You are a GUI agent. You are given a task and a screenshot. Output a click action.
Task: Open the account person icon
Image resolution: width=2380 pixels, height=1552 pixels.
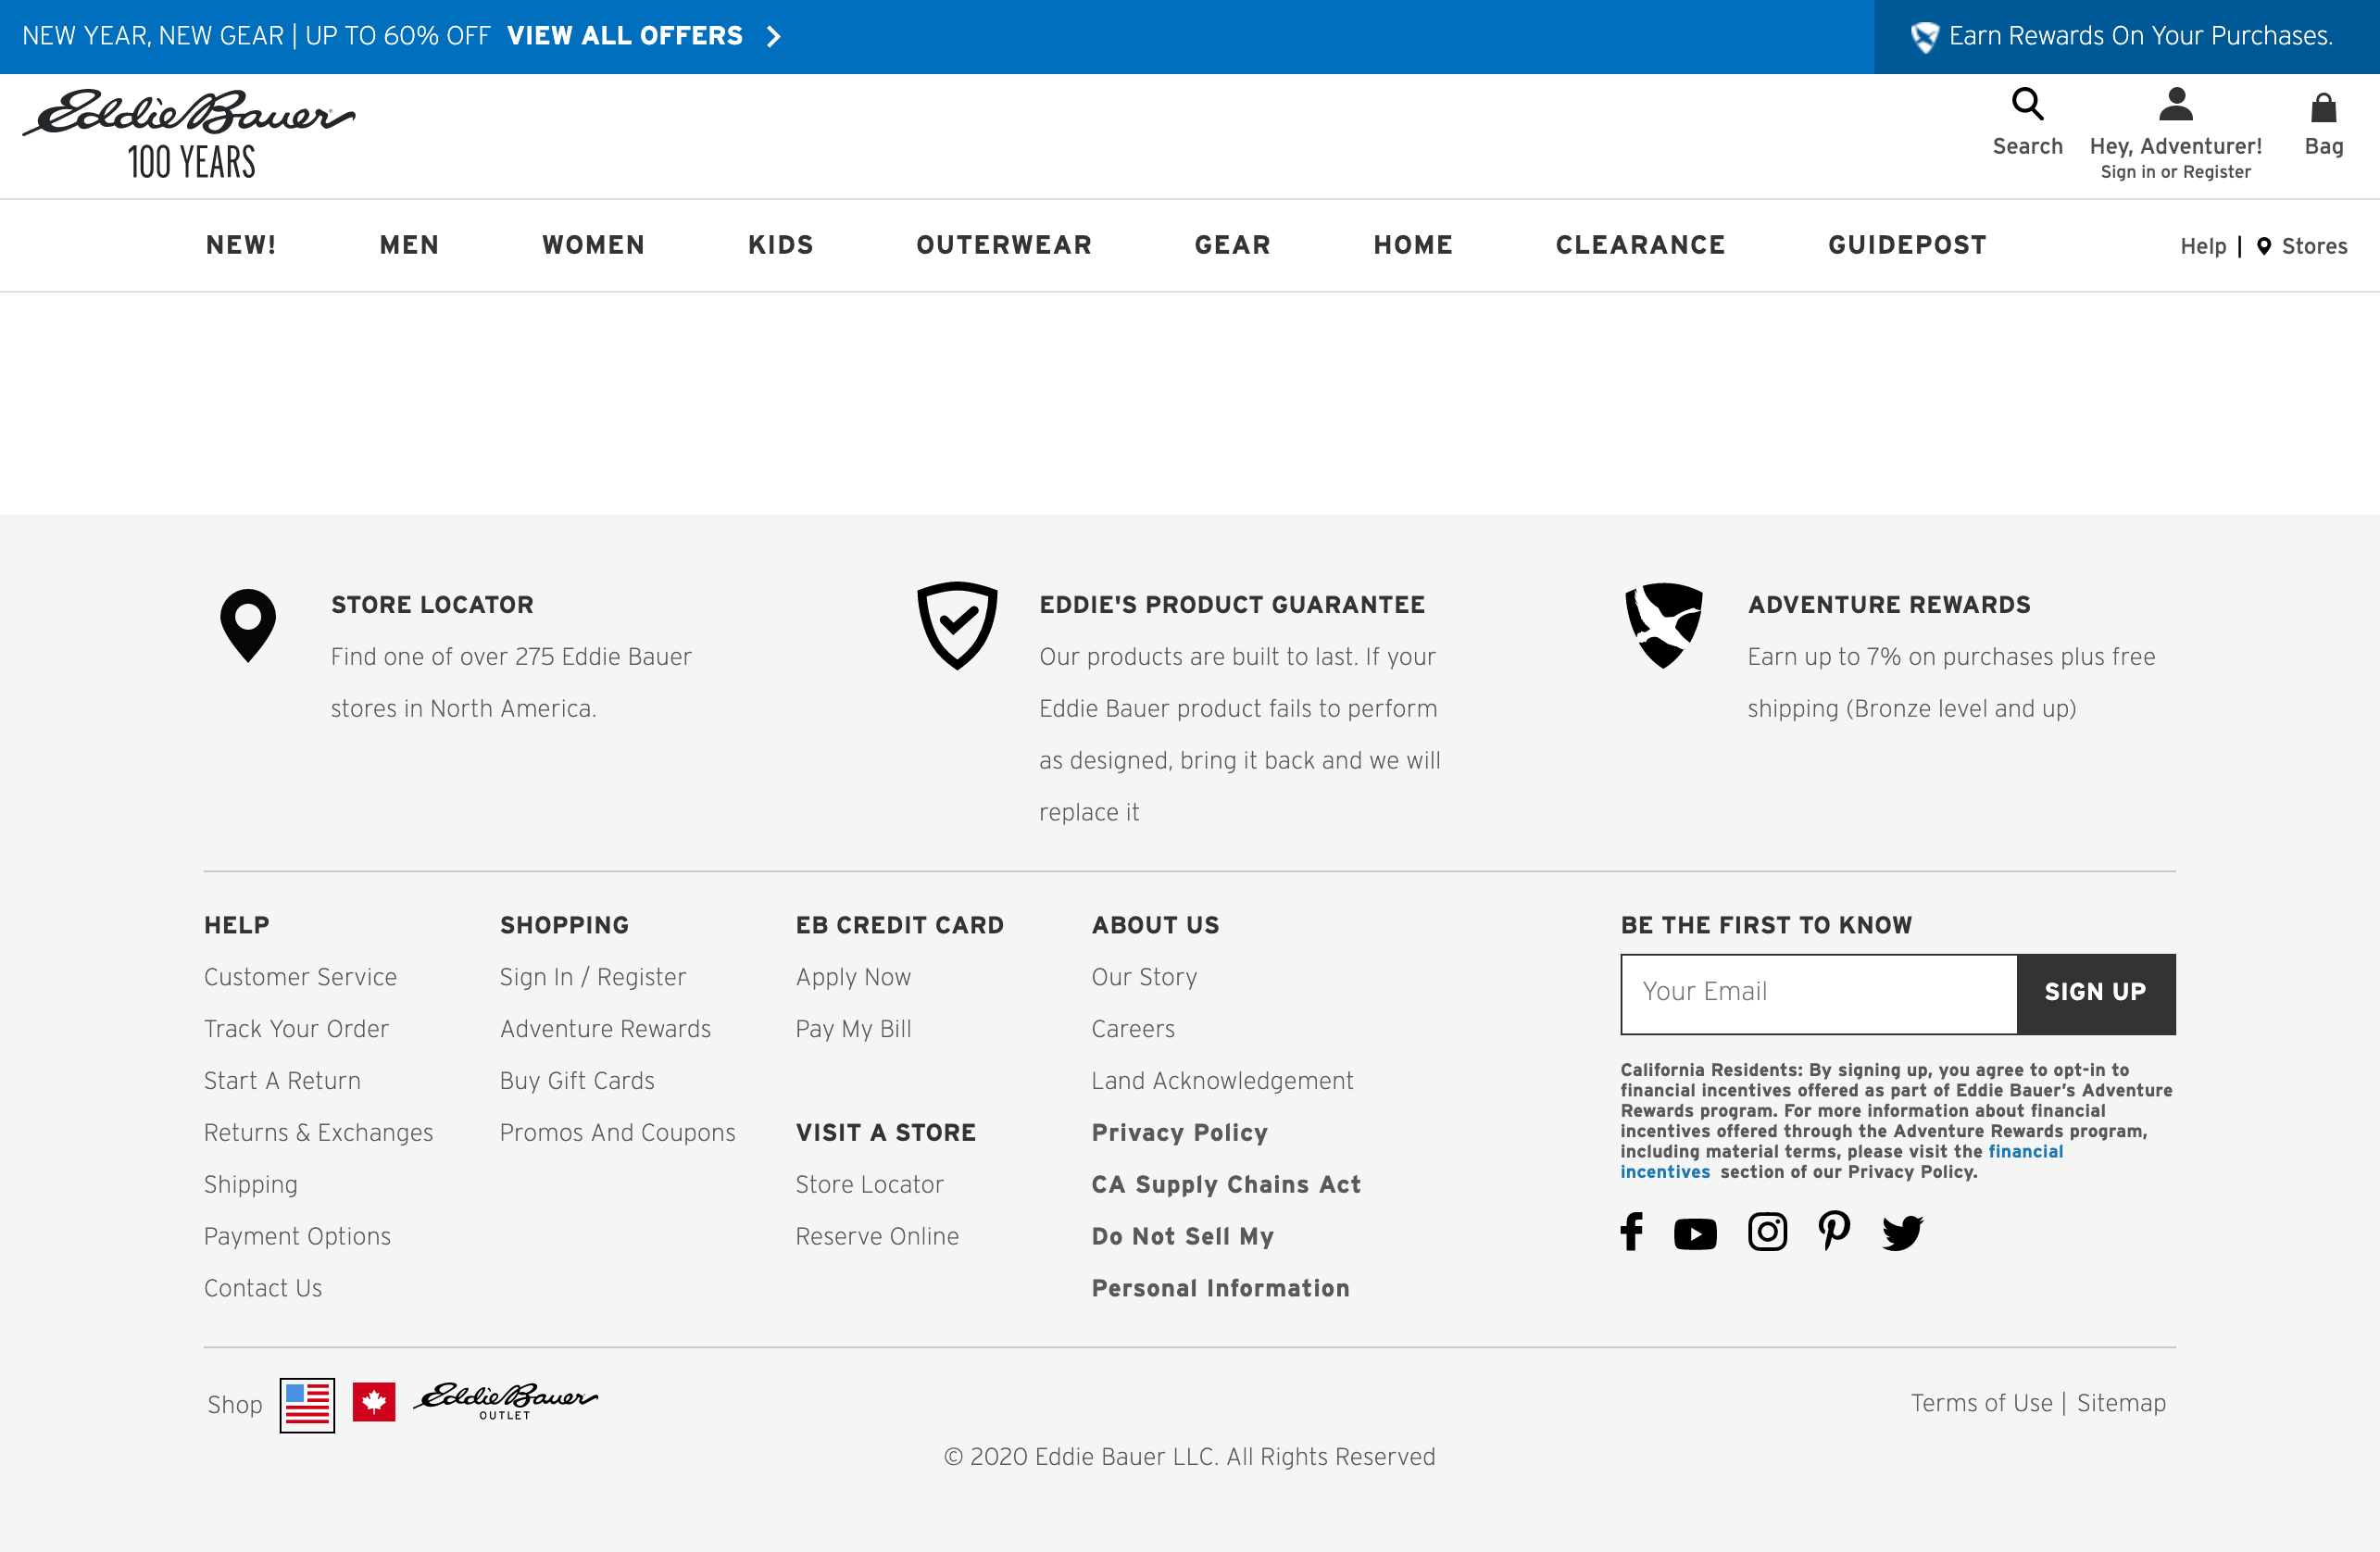2175,104
